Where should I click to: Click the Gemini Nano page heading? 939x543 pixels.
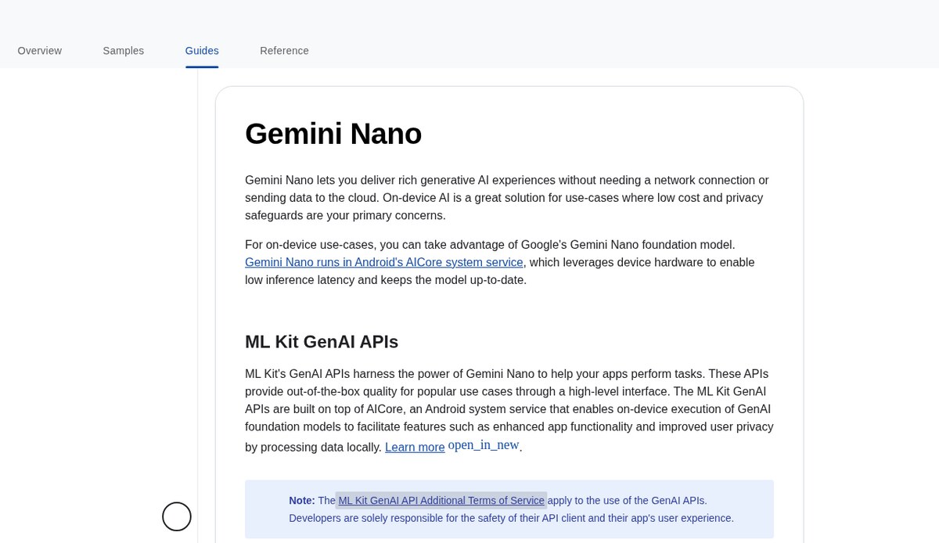pyautogui.click(x=333, y=134)
